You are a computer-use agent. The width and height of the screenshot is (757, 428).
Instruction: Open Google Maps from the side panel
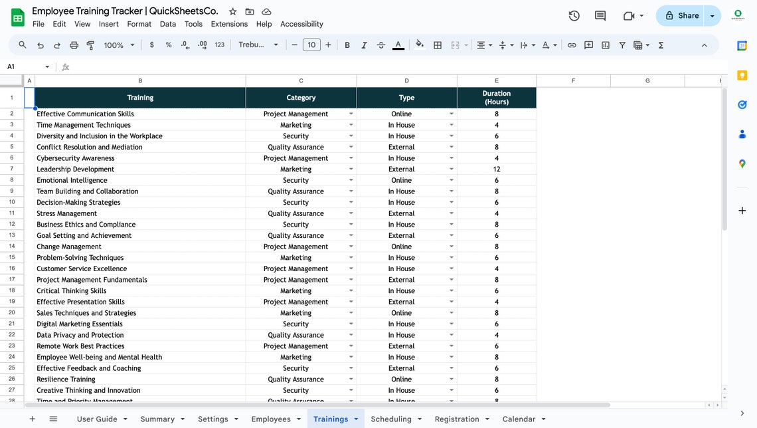pos(742,163)
